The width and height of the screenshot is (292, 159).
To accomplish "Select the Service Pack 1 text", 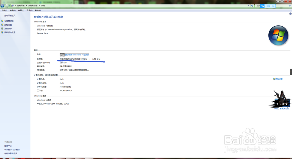I will click(43, 33).
